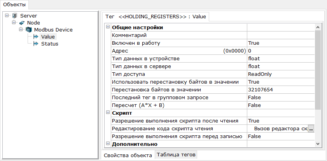Click Разрешение выполнения скрипта после чтения label
This screenshot has width=327, height=161.
pos(175,121)
